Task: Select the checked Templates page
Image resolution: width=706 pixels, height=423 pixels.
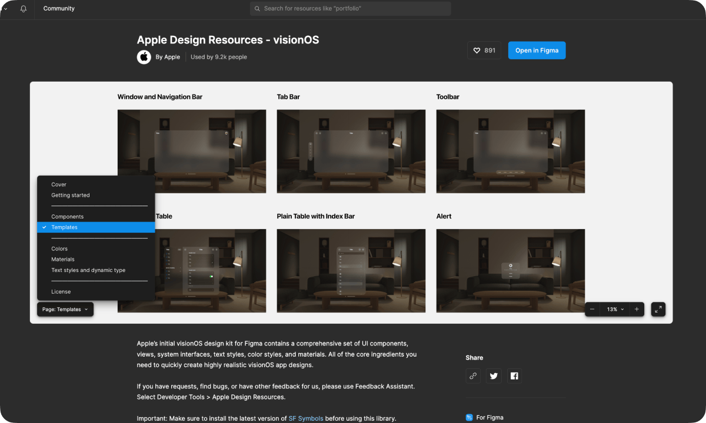Action: point(96,227)
